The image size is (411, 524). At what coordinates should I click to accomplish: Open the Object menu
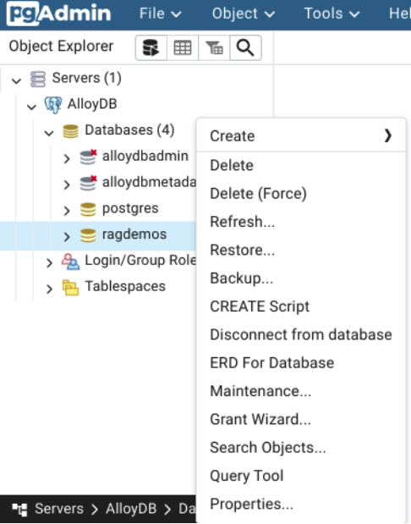(244, 14)
